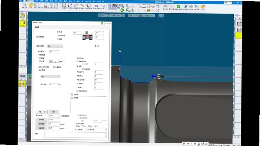The width and height of the screenshot is (260, 146).
Task: Toggle the checkbox right of the 3000 field
Action: [x=62, y=116]
